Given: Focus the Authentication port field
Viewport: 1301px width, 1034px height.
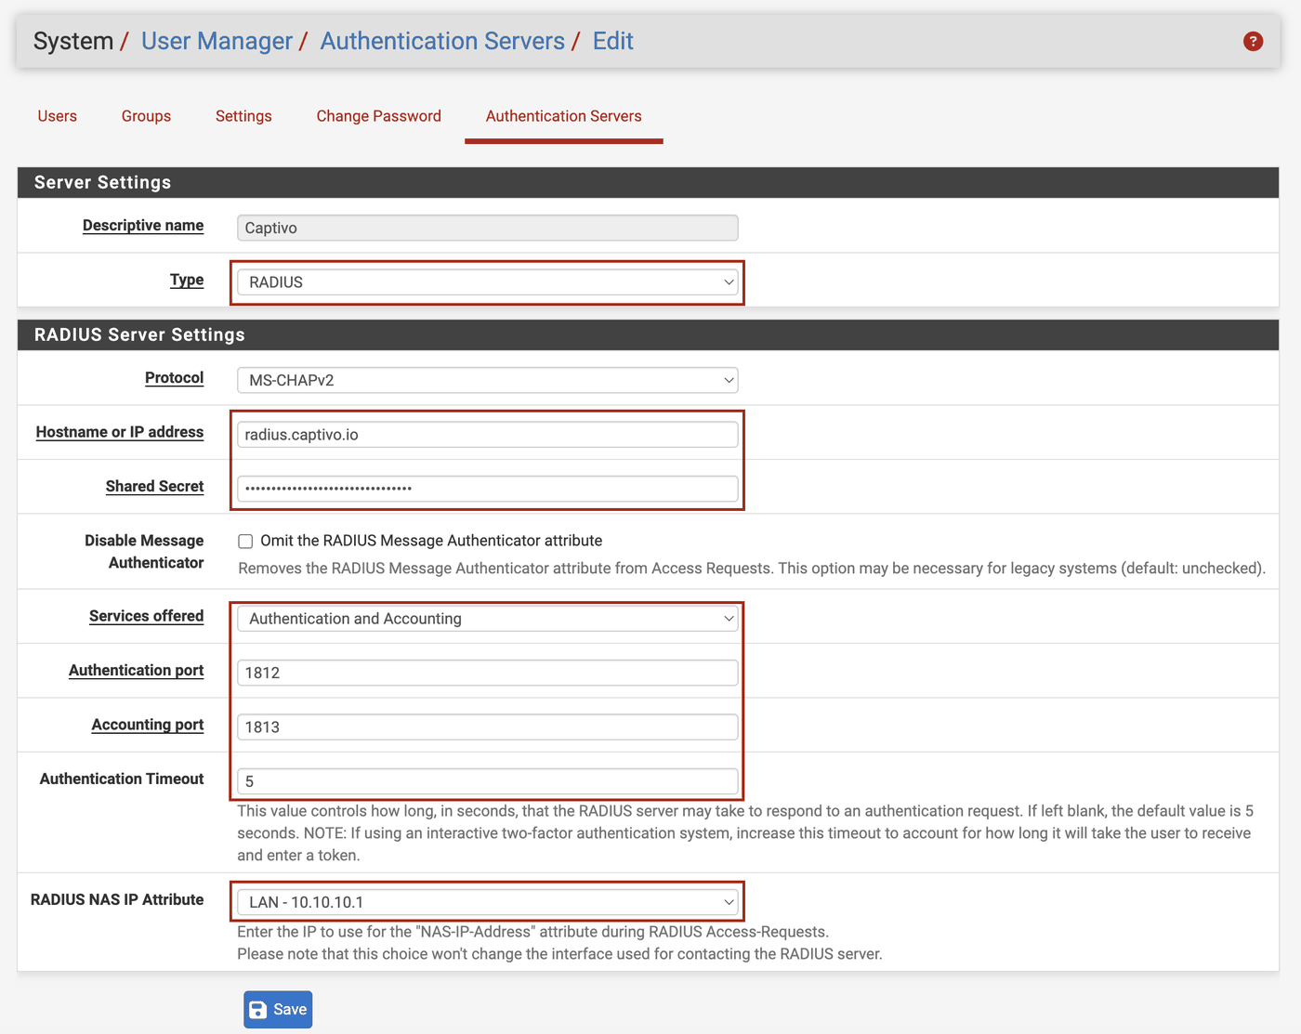Looking at the screenshot, I should tap(488, 673).
